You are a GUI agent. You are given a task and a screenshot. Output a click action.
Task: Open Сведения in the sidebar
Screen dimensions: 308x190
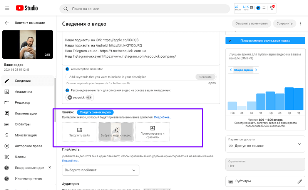coord(27,81)
